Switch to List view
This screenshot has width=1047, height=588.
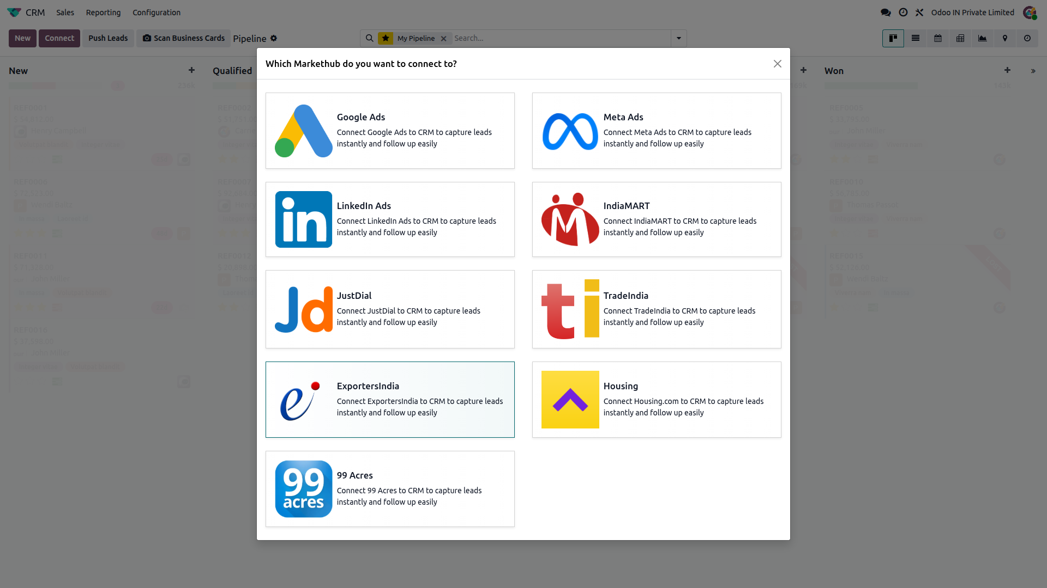tap(915, 38)
